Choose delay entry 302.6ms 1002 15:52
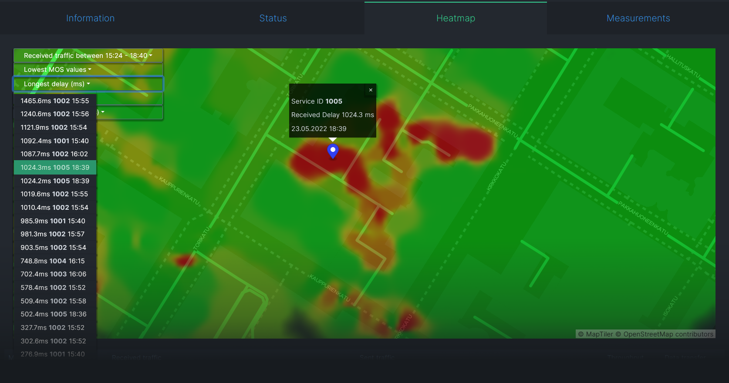Image resolution: width=729 pixels, height=383 pixels. (x=55, y=341)
